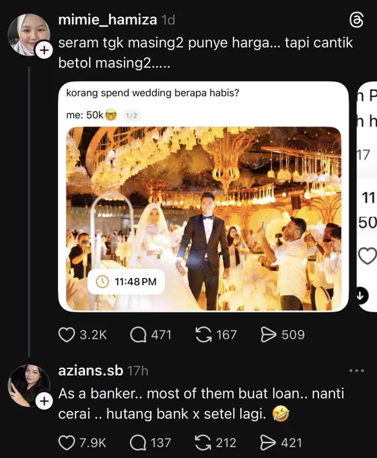The width and height of the screenshot is (377, 458).
Task: Tap the down arrow on second card
Action: 362,296
